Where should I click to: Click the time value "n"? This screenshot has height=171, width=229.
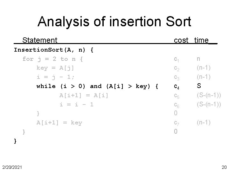pos(198,59)
